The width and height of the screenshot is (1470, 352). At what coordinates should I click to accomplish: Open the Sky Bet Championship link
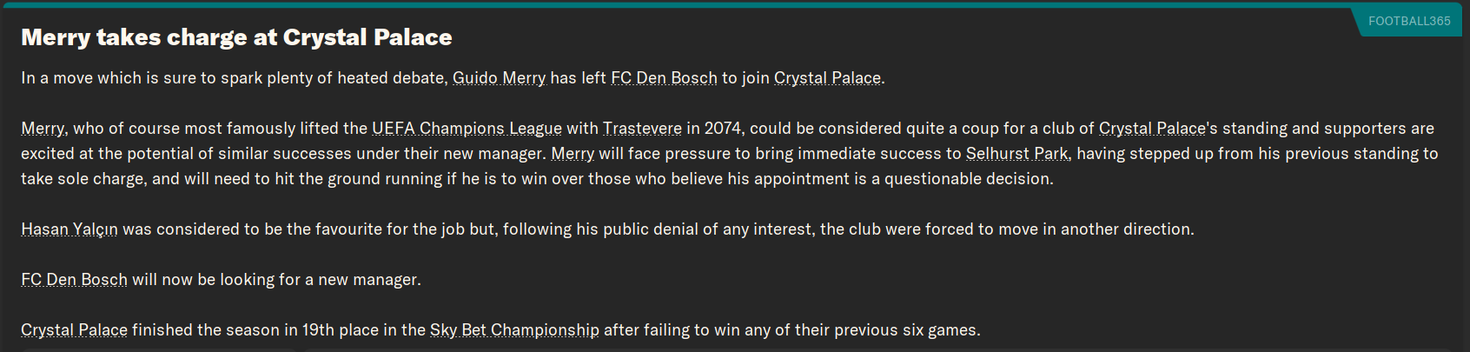coord(514,330)
